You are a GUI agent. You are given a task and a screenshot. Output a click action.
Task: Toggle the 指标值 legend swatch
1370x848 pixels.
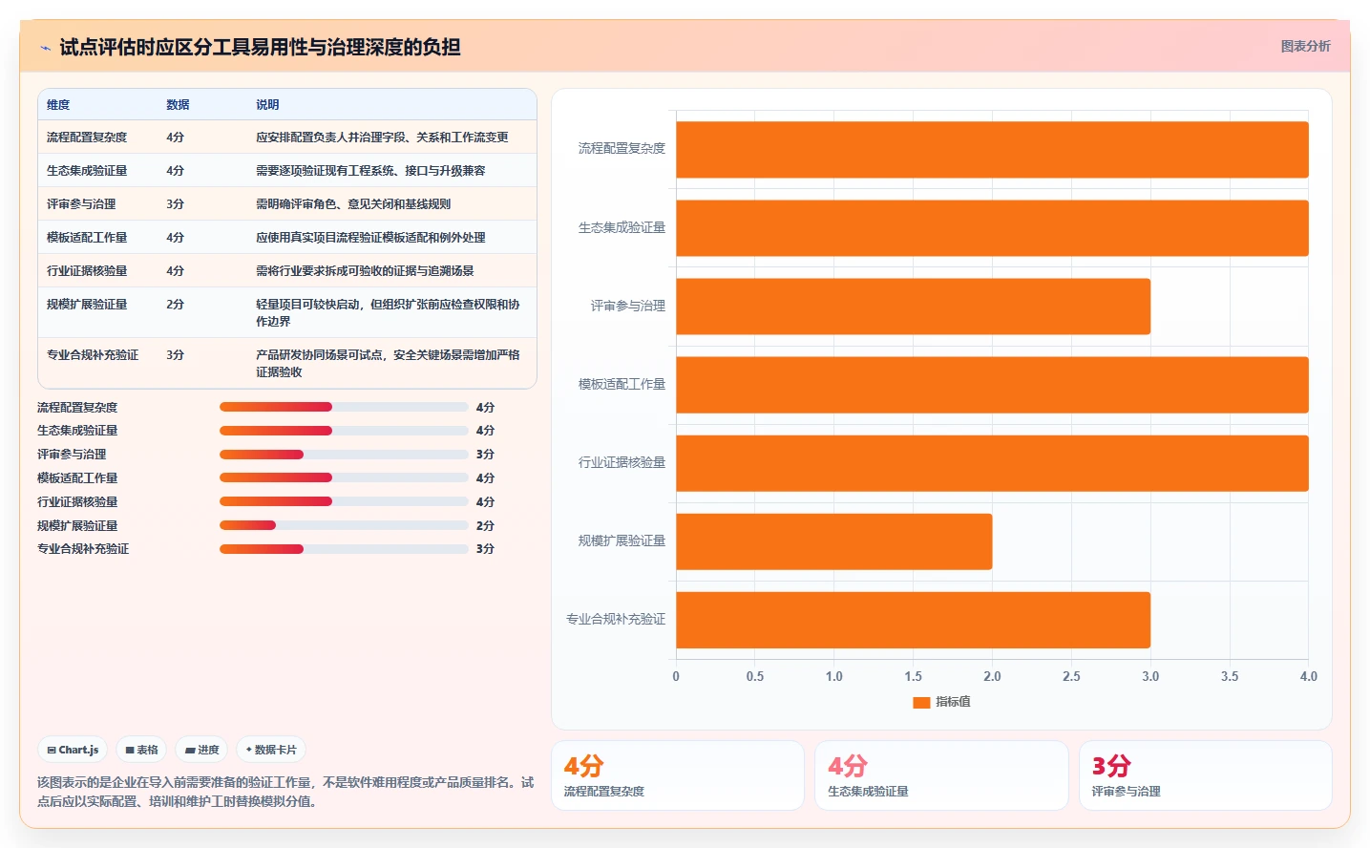point(921,702)
